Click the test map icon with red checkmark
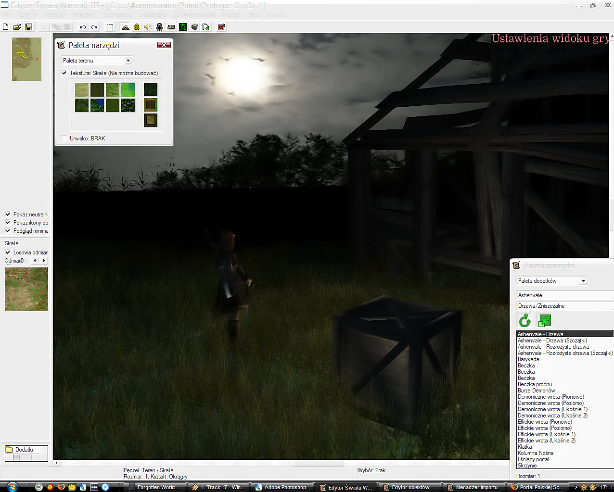This screenshot has width=614, height=492. pos(221,27)
